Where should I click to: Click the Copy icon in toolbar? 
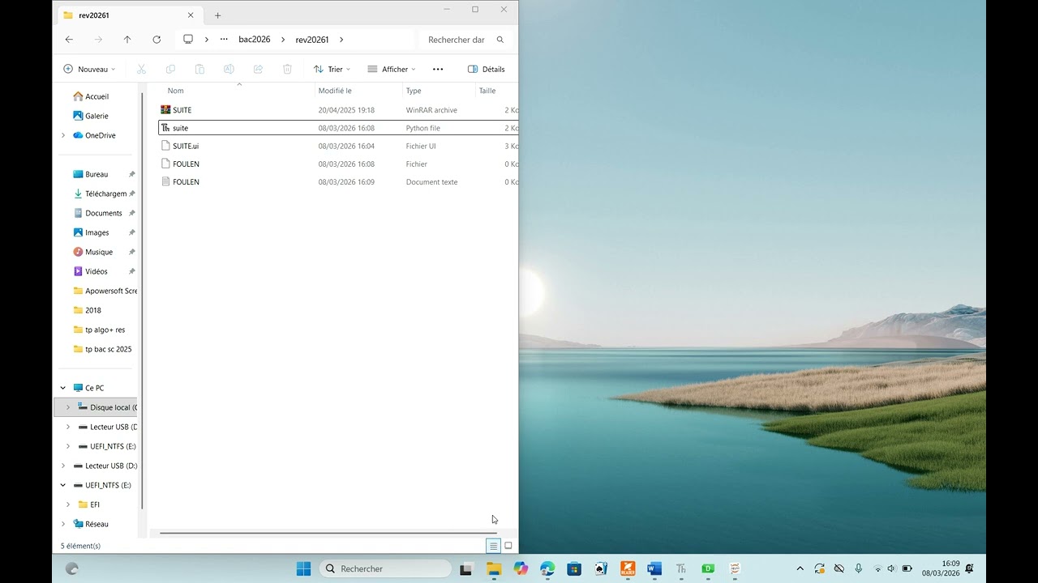pyautogui.click(x=170, y=70)
